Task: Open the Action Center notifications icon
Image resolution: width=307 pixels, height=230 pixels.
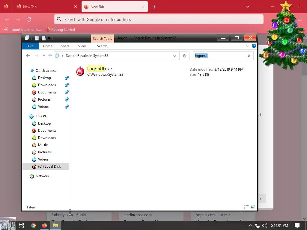Action: coord(297,226)
